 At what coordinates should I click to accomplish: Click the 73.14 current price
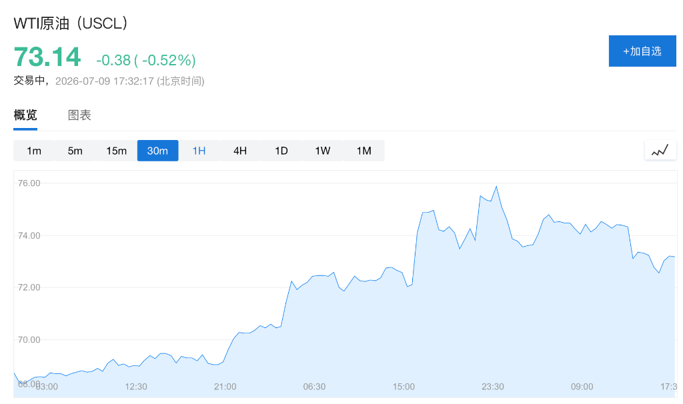[x=47, y=57]
